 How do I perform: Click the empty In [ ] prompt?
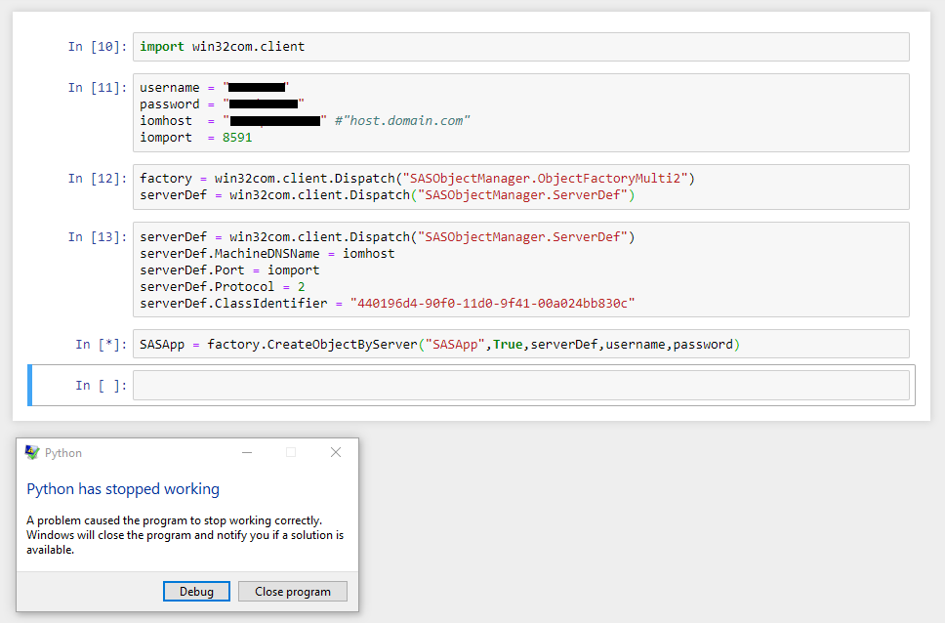coord(101,386)
